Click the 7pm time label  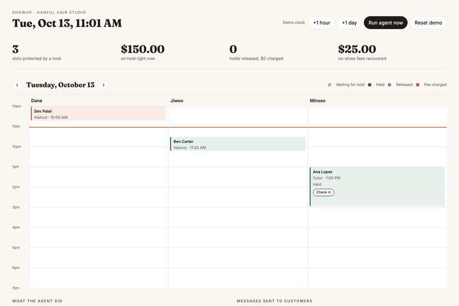click(16, 288)
